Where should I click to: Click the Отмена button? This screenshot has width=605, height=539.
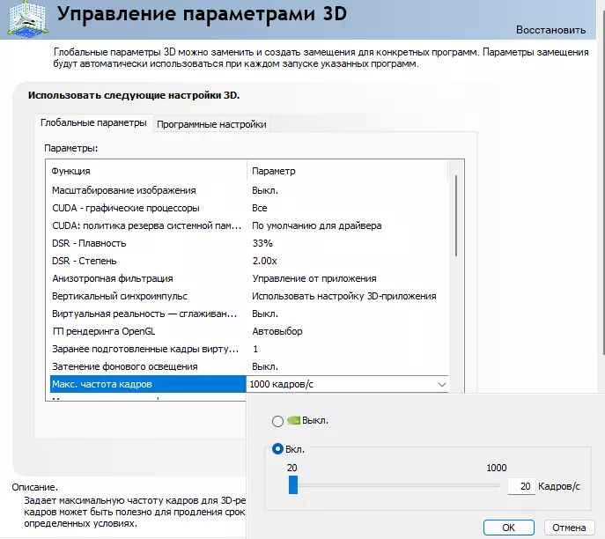[x=569, y=528]
